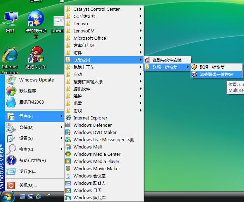Click 关机(U)... shutdown button
The height and width of the screenshot is (202, 244).
[28, 185]
